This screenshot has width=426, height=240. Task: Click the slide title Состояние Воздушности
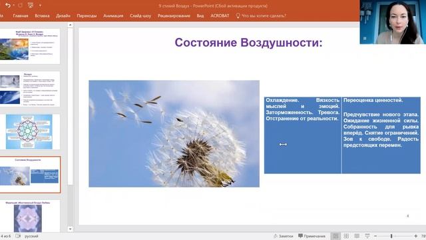click(248, 43)
